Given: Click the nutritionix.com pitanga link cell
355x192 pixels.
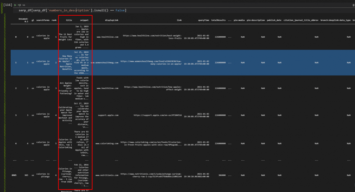Looking at the screenshot, I should point(151,175).
